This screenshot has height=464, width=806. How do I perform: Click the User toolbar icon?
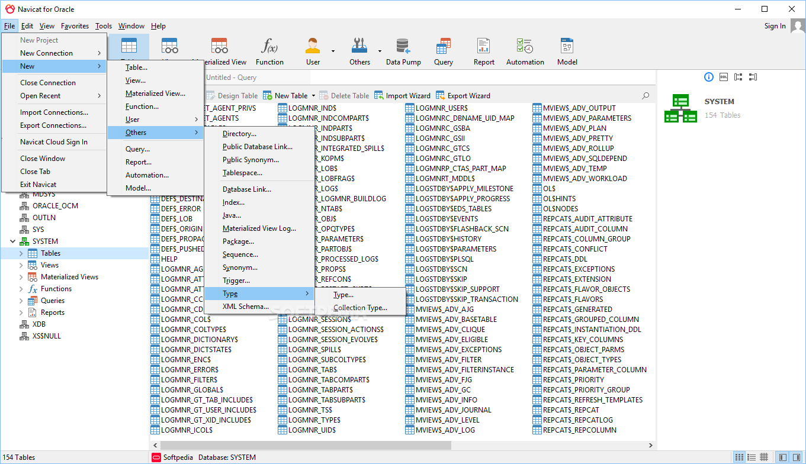pyautogui.click(x=313, y=46)
